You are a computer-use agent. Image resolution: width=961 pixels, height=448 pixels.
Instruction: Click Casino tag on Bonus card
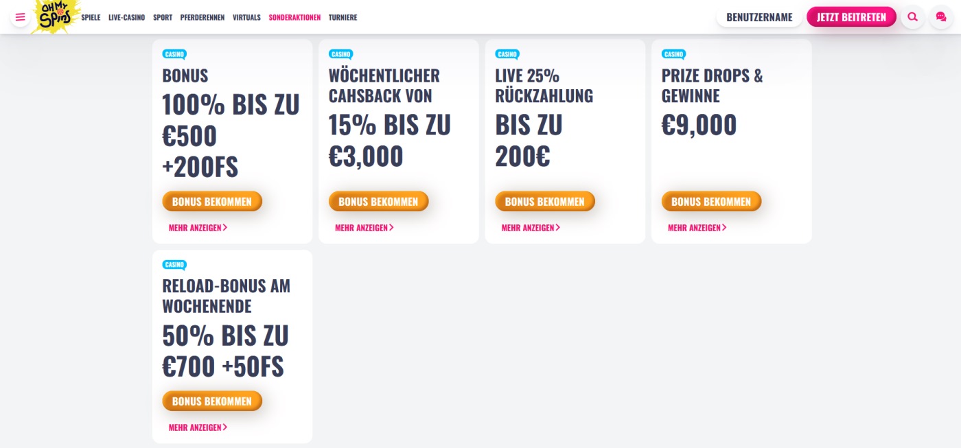tap(174, 54)
